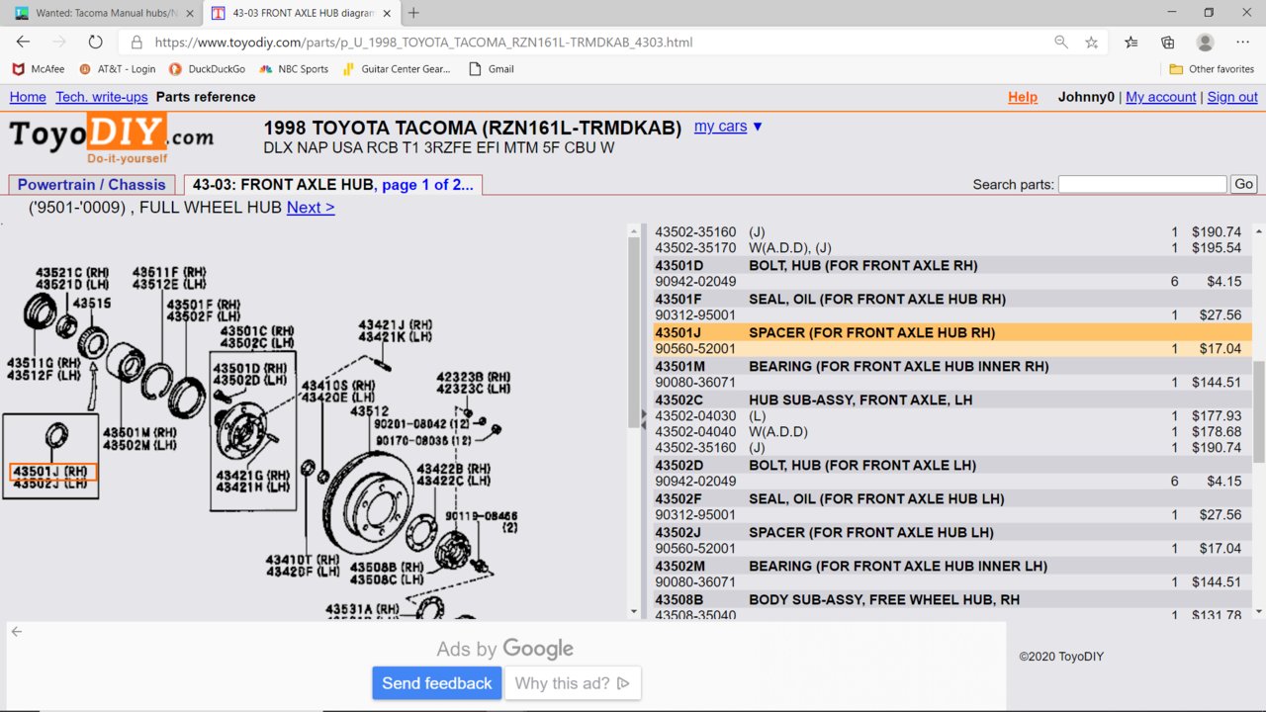Go to the Home link
This screenshot has height=712, width=1266.
(x=28, y=97)
